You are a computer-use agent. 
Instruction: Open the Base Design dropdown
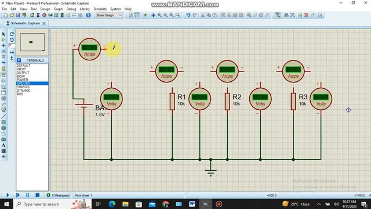coord(109,15)
